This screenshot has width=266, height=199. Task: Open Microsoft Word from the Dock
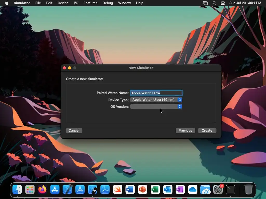click(x=130, y=189)
